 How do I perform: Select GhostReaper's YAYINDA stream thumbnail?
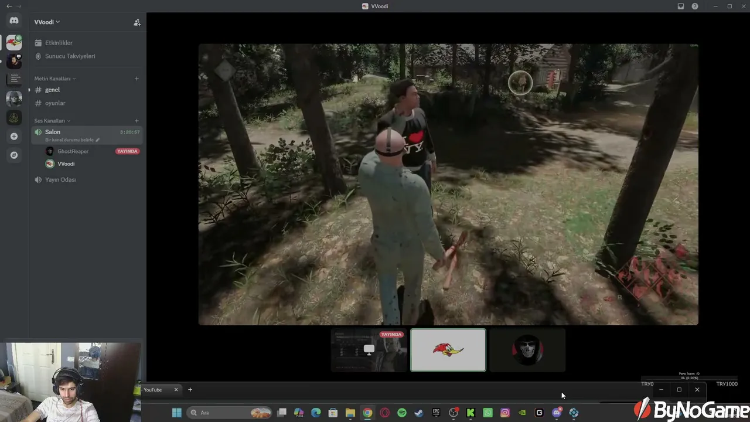369,350
